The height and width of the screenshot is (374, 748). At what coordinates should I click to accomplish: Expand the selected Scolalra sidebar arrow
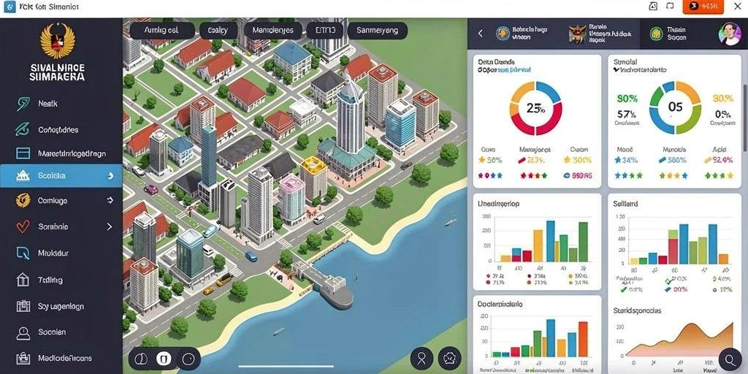point(110,176)
